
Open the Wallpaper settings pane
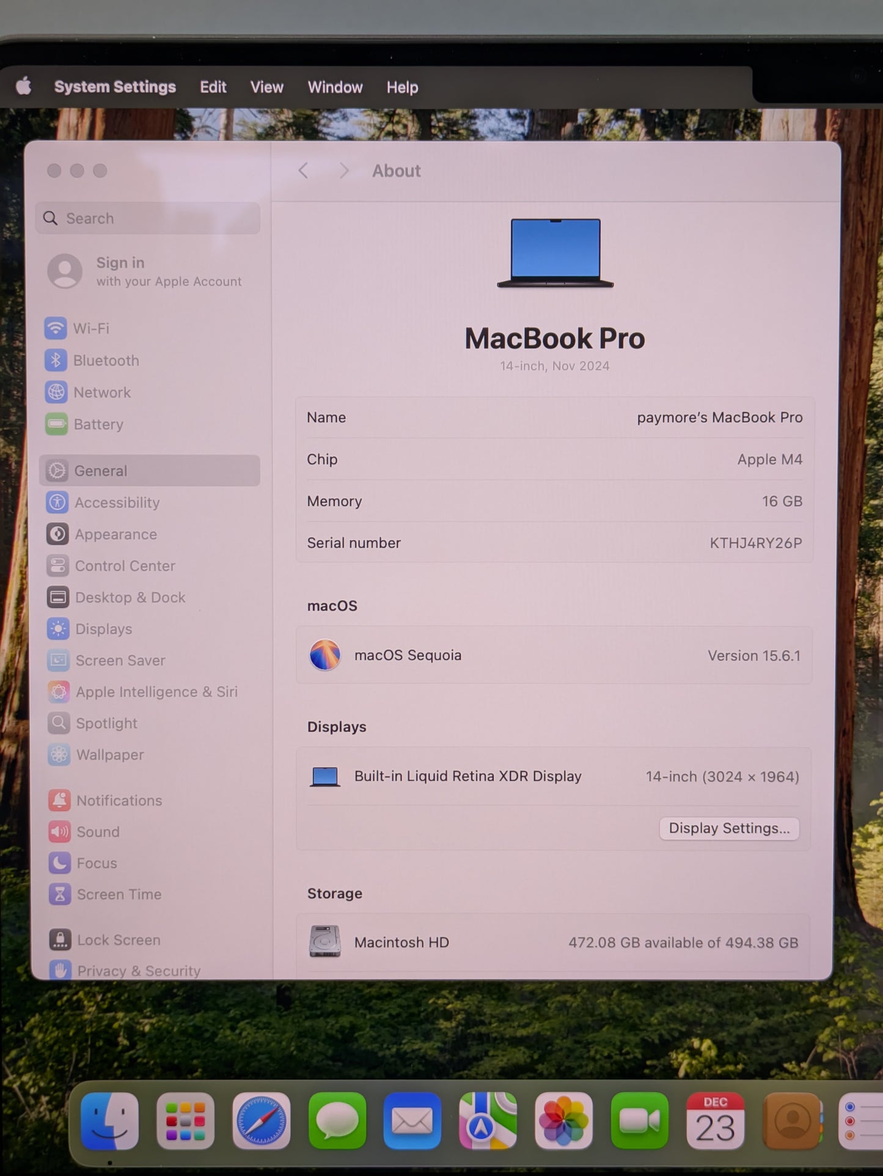click(x=109, y=755)
